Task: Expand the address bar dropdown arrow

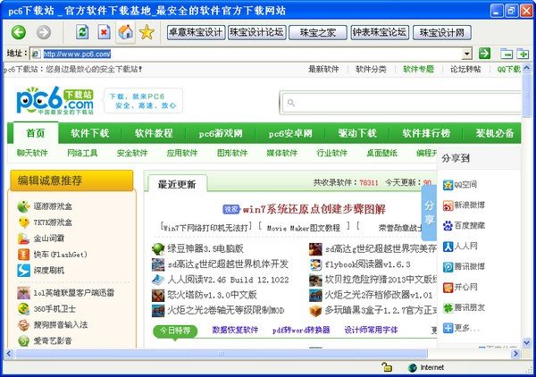Action: [465, 54]
